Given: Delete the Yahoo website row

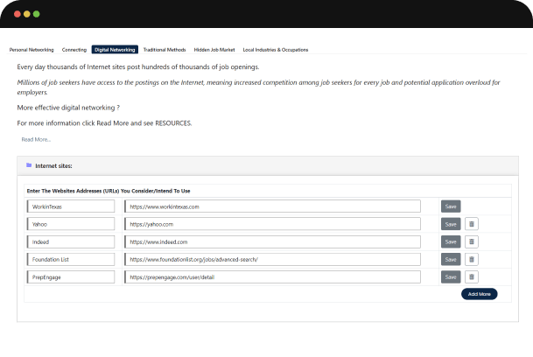Looking at the screenshot, I should tap(471, 224).
